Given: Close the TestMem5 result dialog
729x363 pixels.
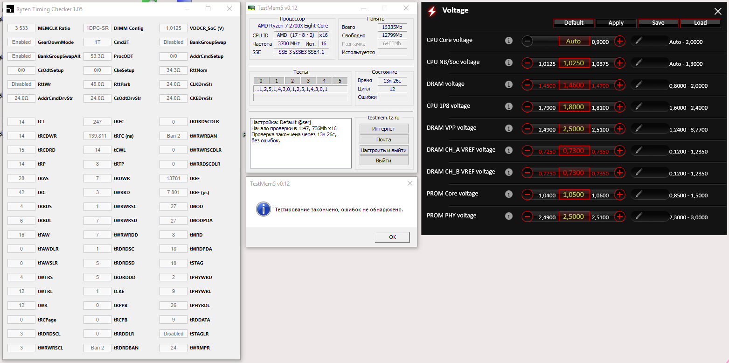Looking at the screenshot, I should click(410, 184).
